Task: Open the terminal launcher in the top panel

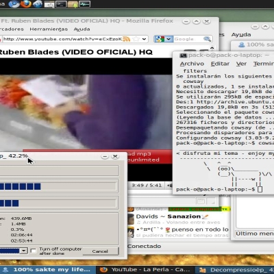Action: 61,4
